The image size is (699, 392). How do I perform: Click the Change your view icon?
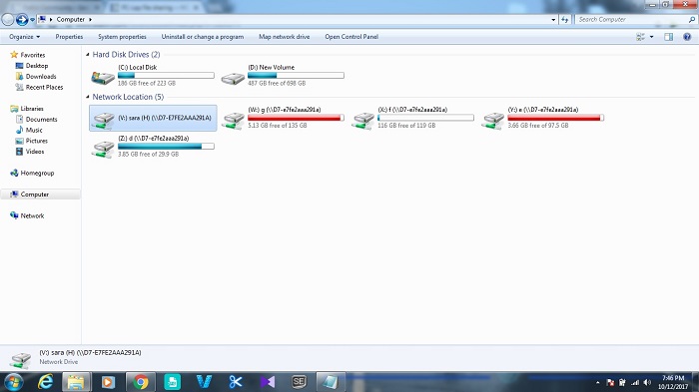click(641, 37)
